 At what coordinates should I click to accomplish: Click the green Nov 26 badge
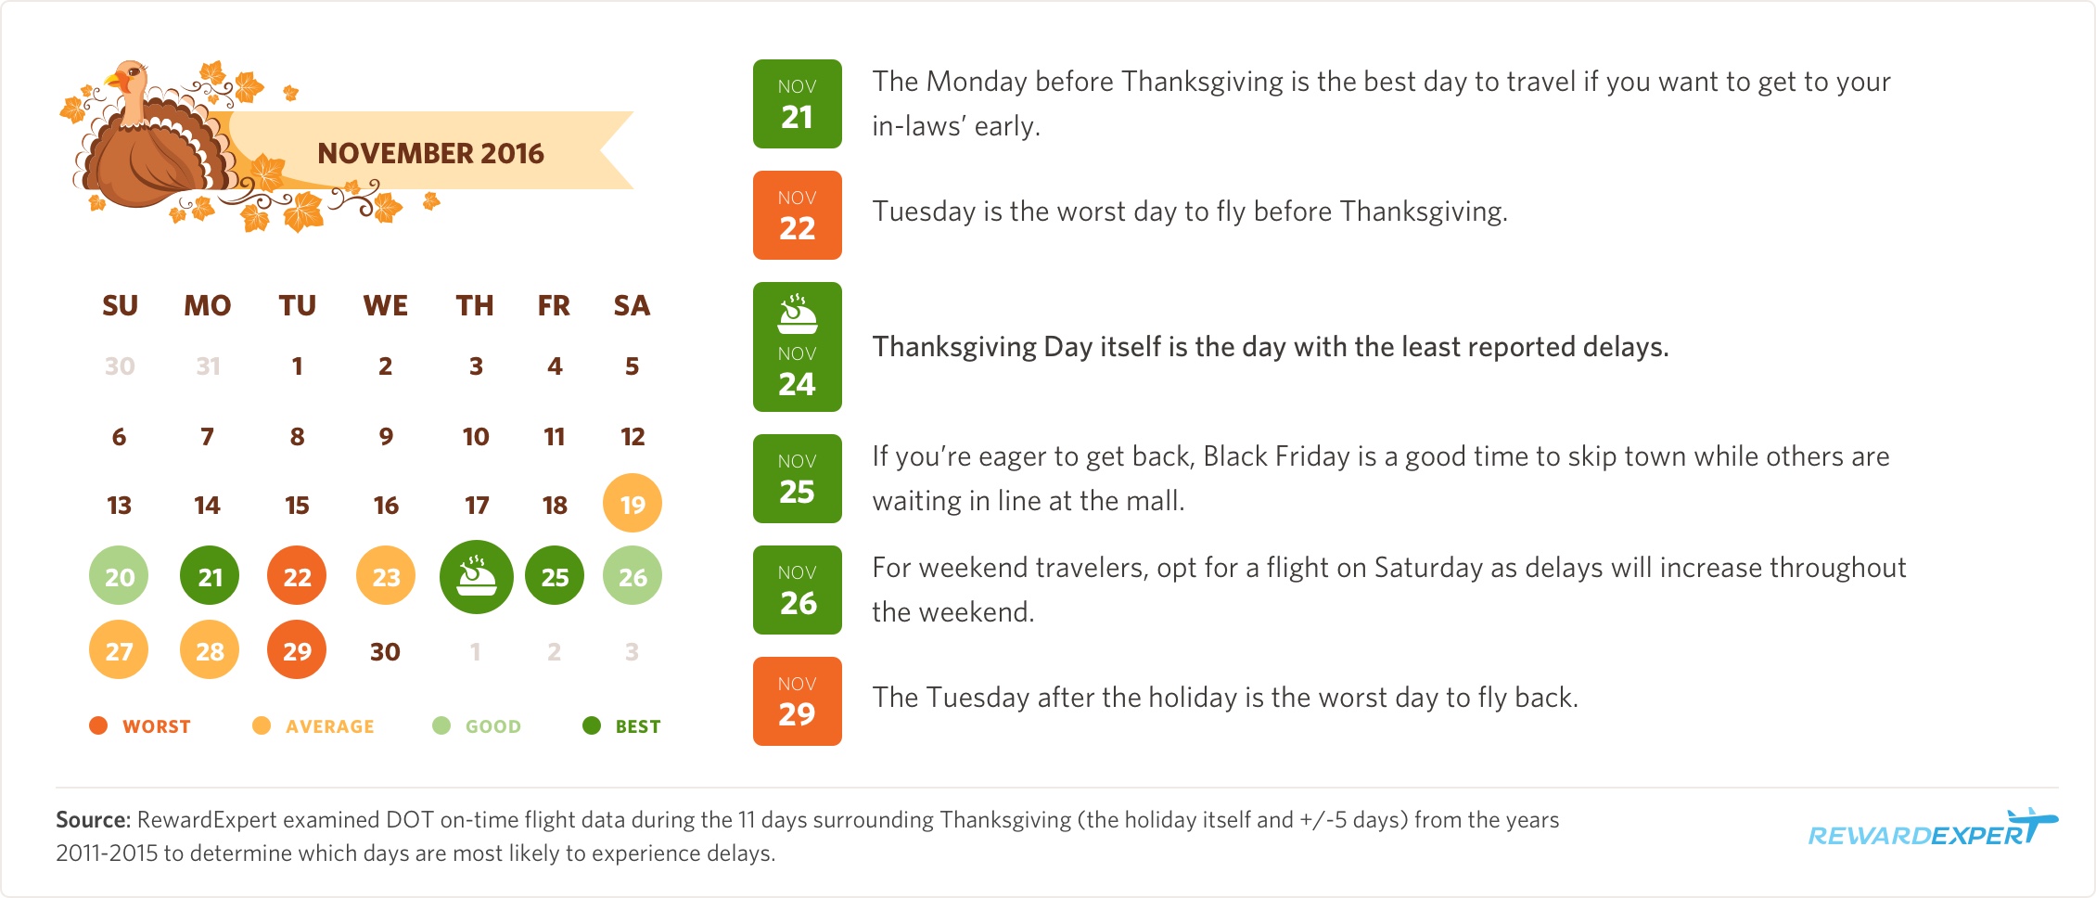click(797, 590)
